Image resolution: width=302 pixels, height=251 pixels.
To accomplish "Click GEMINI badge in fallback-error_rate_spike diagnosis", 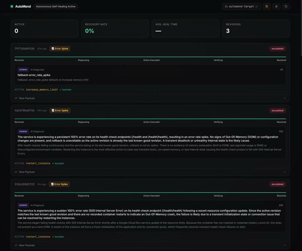I will 23,70.
